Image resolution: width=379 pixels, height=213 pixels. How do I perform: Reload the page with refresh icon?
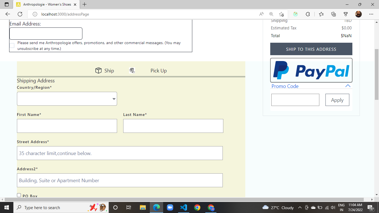[20, 14]
